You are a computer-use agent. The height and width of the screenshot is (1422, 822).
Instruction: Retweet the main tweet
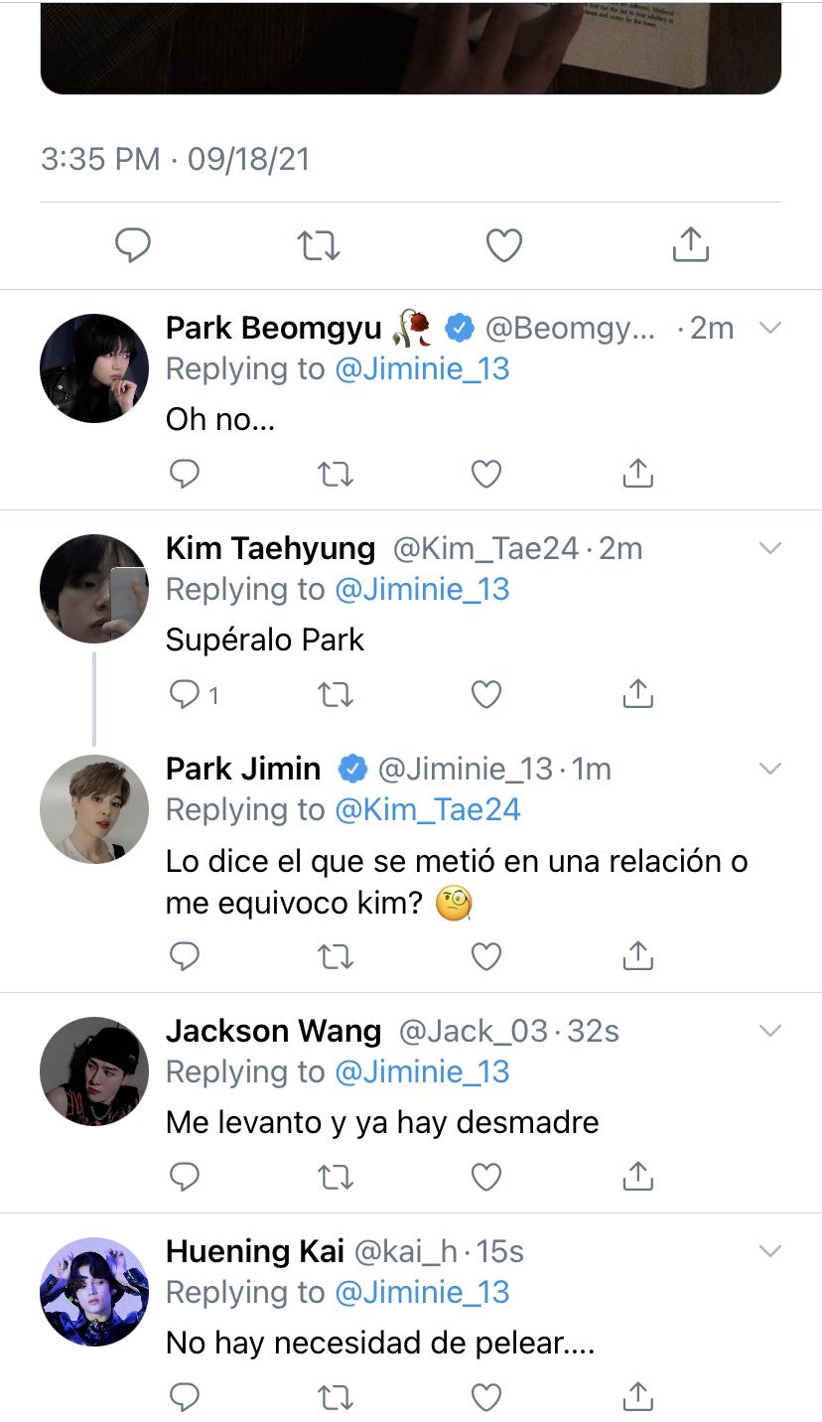[x=319, y=245]
